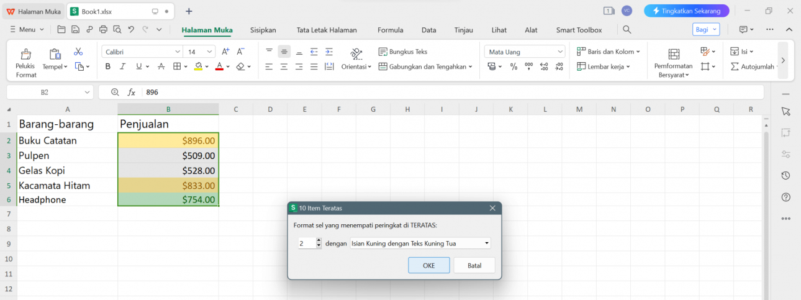The height and width of the screenshot is (300, 801).
Task: Click the increase font size icon
Action: pos(225,52)
